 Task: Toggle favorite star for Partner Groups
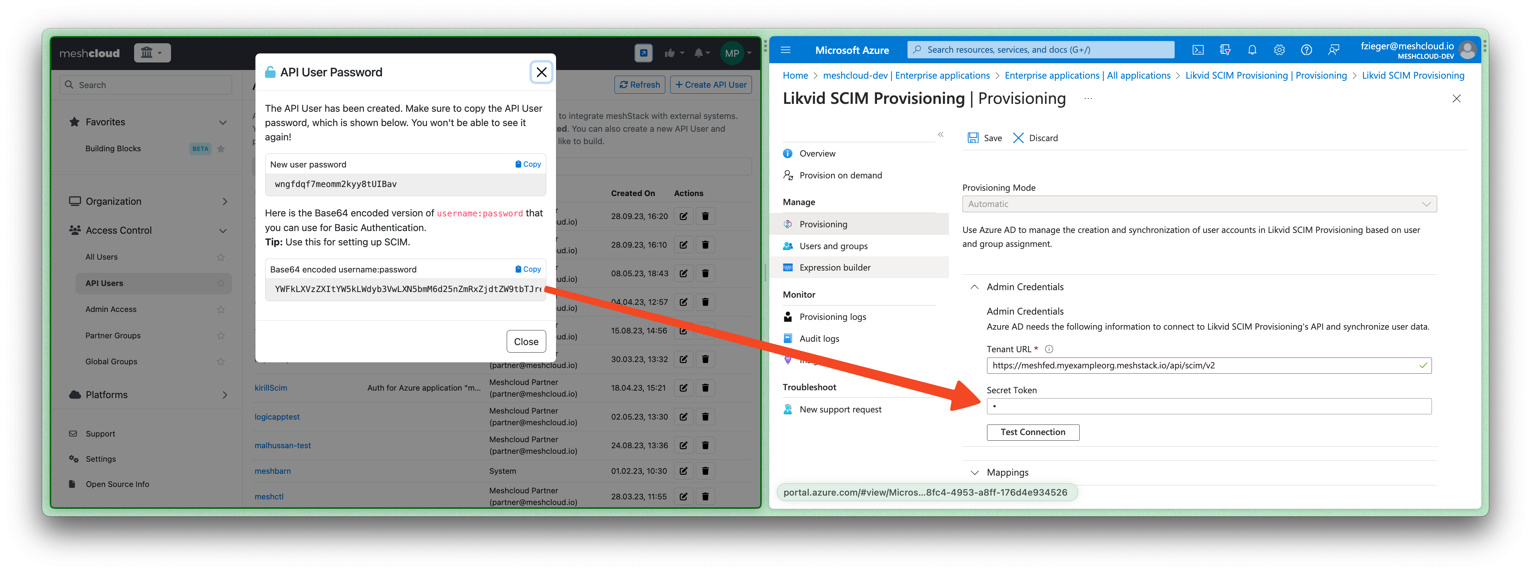coord(221,336)
